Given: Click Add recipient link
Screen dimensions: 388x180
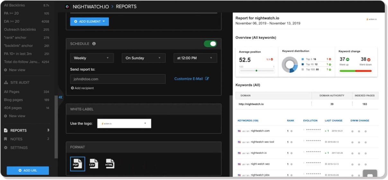Looking at the screenshot, I should 84,88.
